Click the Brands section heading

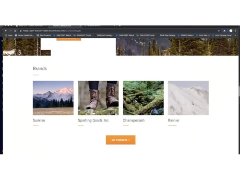pos(40,69)
